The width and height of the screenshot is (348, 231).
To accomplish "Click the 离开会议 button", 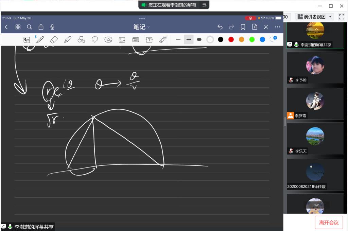I will (329, 223).
